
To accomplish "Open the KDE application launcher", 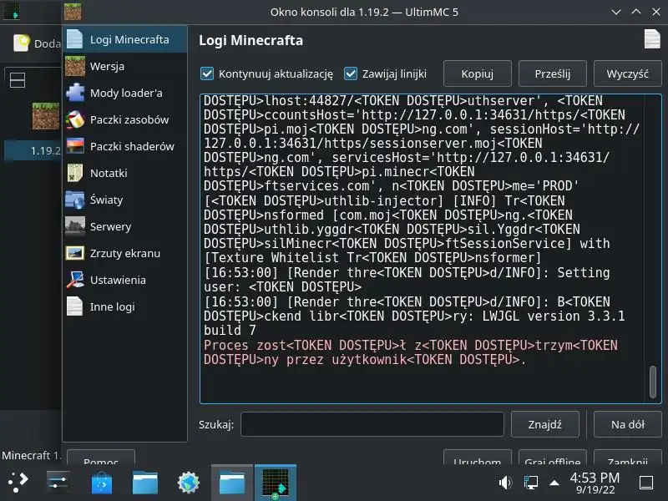I will coord(18,483).
